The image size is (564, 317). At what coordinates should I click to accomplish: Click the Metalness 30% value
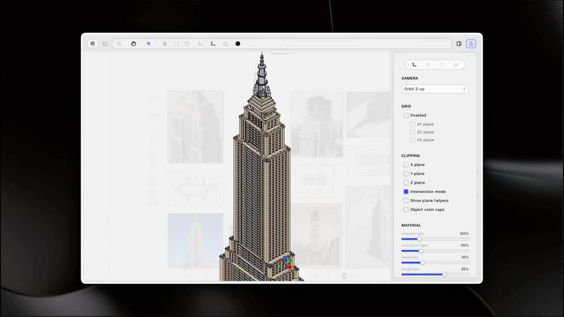[465, 257]
